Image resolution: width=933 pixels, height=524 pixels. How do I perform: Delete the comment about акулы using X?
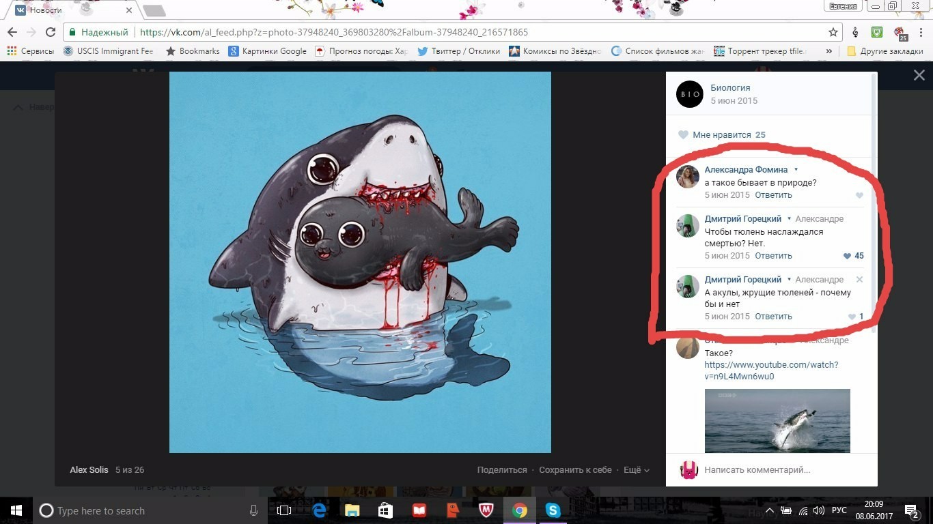(859, 280)
